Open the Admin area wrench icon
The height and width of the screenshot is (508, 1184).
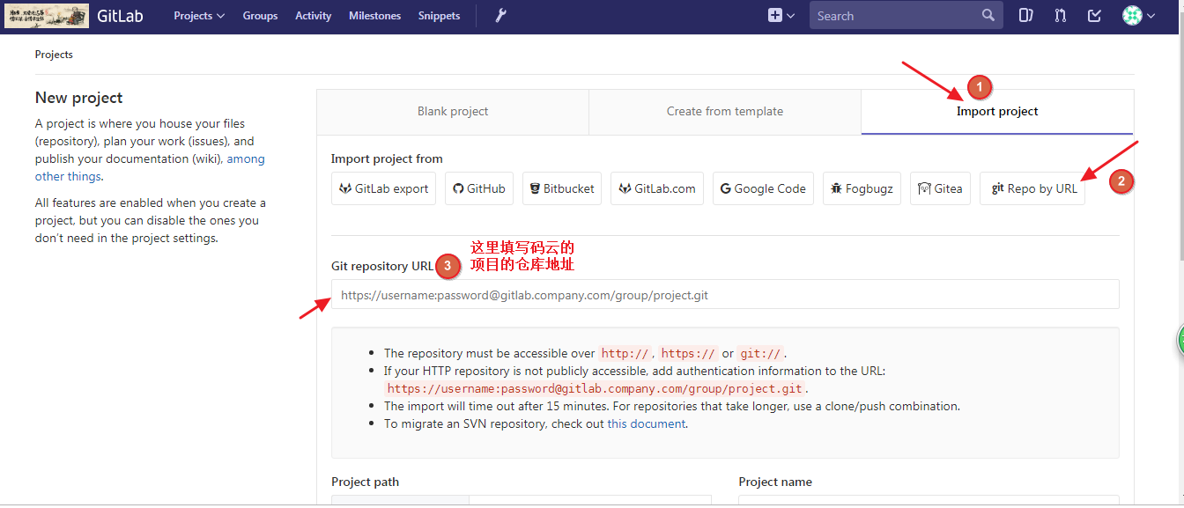click(x=501, y=16)
